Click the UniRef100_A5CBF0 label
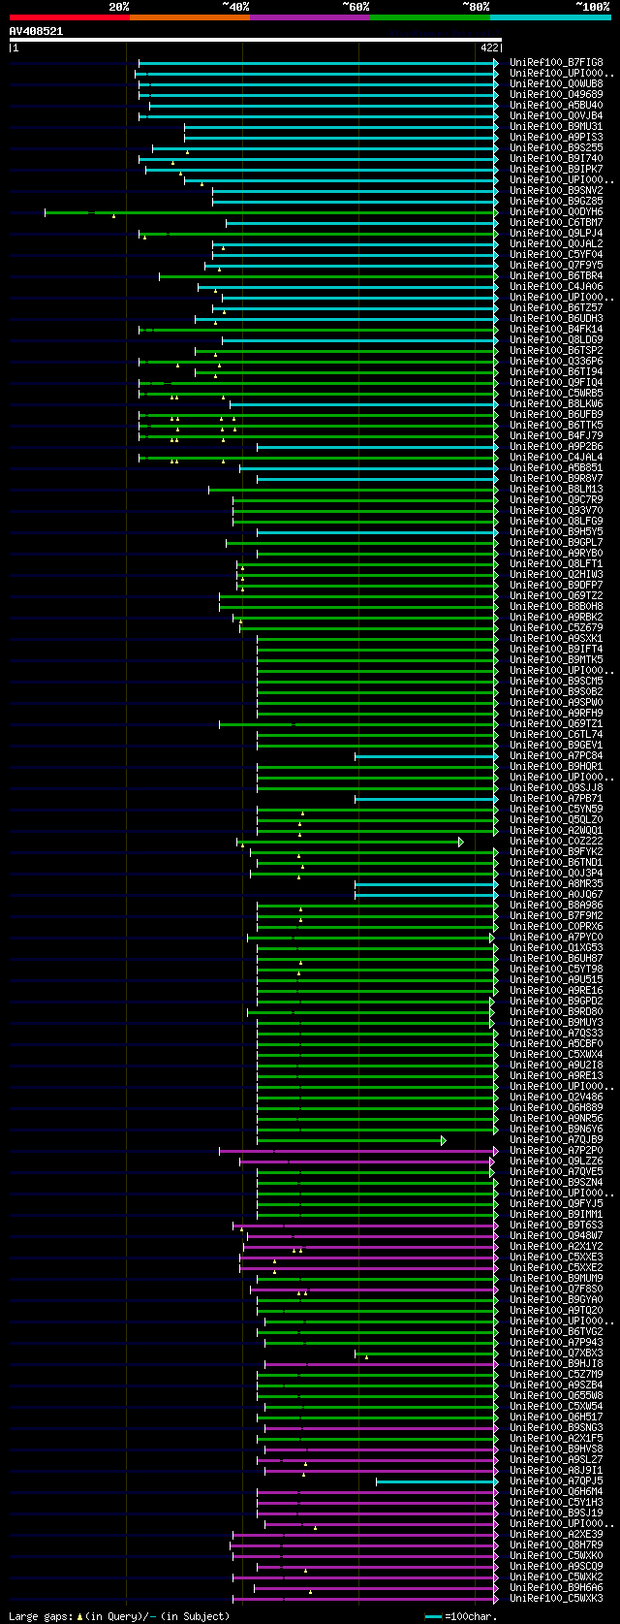Viewport: 620px width, 1624px height. [556, 1044]
